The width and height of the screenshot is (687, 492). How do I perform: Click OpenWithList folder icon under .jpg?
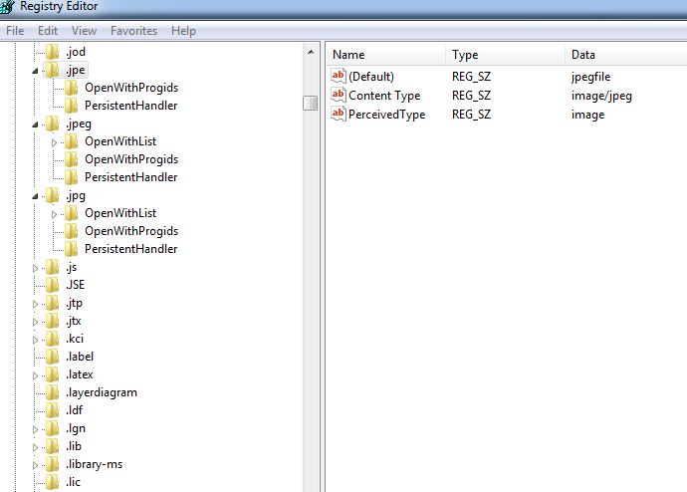pyautogui.click(x=71, y=213)
